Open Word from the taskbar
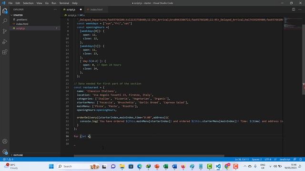305x171 pixels. (174, 166)
